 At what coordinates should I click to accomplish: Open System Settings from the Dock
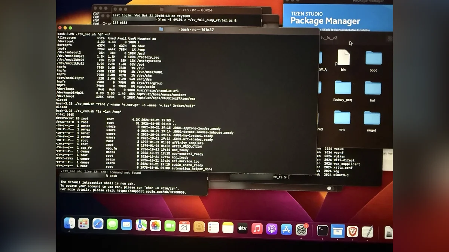point(301,230)
